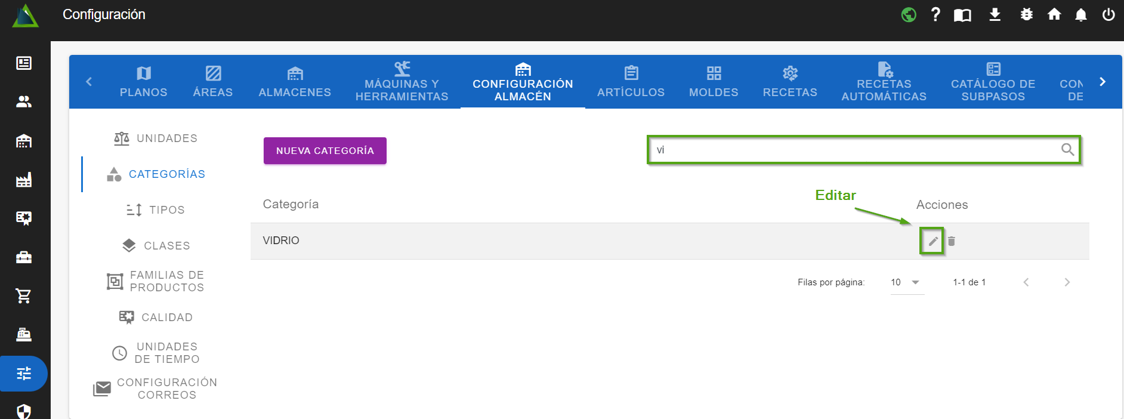Go to home via house icon
Image resolution: width=1124 pixels, height=419 pixels.
click(x=1054, y=14)
